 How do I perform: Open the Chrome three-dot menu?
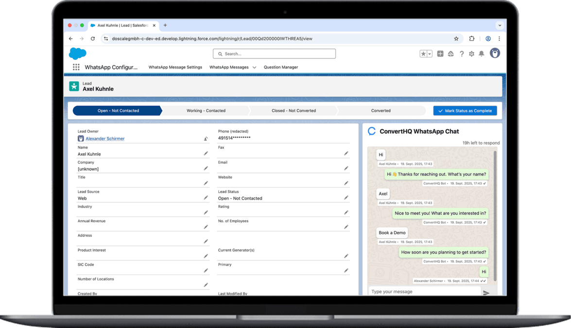click(499, 38)
